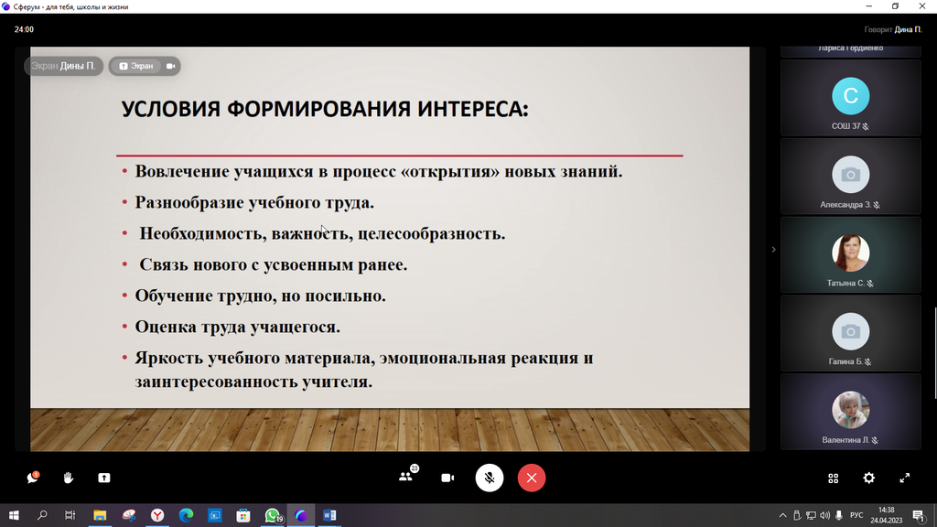Select participant tile СОШ 37

850,97
